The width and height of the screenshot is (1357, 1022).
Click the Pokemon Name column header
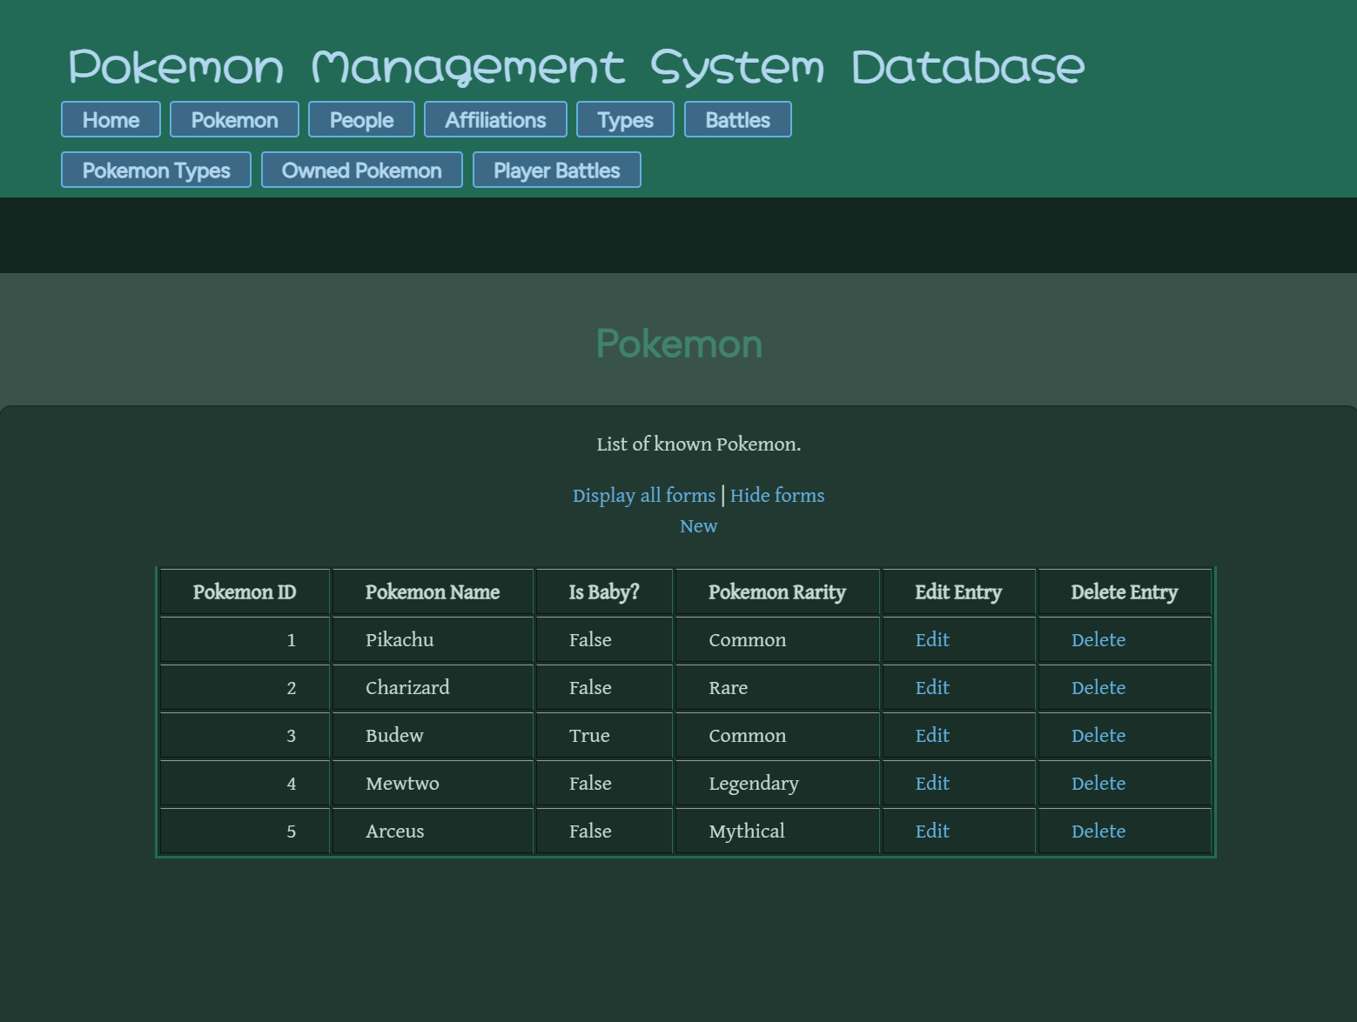(x=433, y=592)
